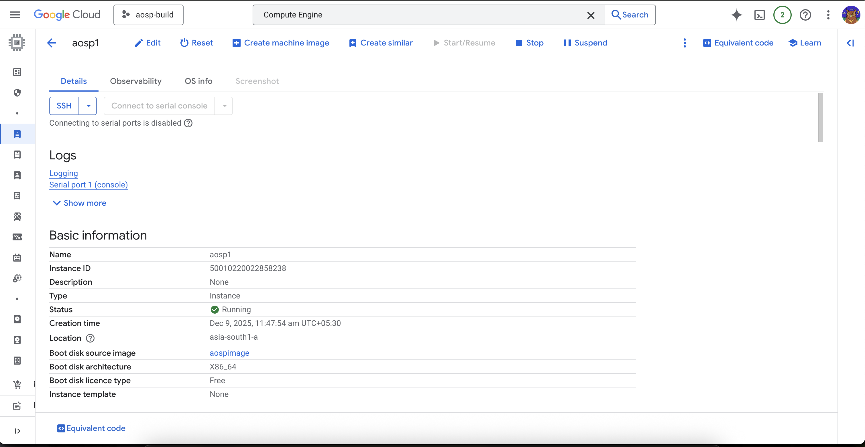Clear the Compute Engine search text
This screenshot has width=865, height=447.
(x=591, y=15)
